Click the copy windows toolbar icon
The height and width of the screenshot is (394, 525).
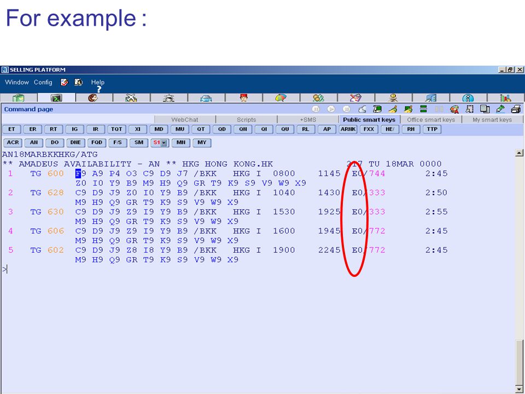485,109
